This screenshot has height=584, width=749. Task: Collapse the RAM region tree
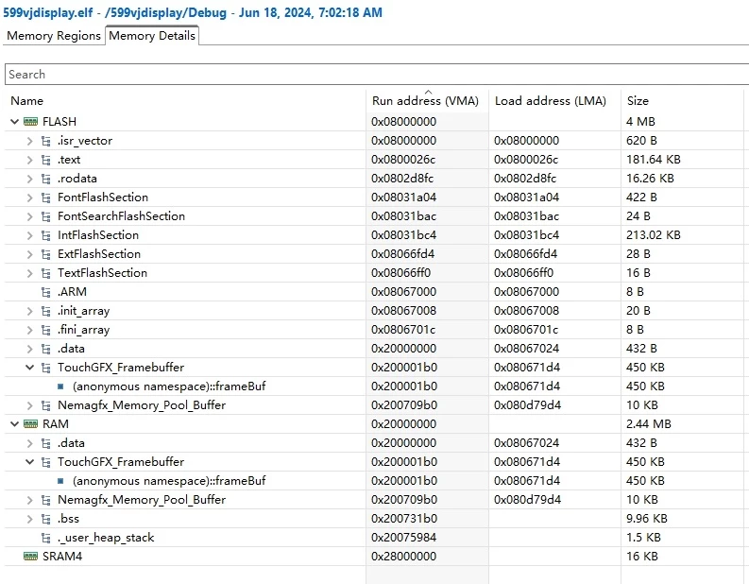click(15, 424)
